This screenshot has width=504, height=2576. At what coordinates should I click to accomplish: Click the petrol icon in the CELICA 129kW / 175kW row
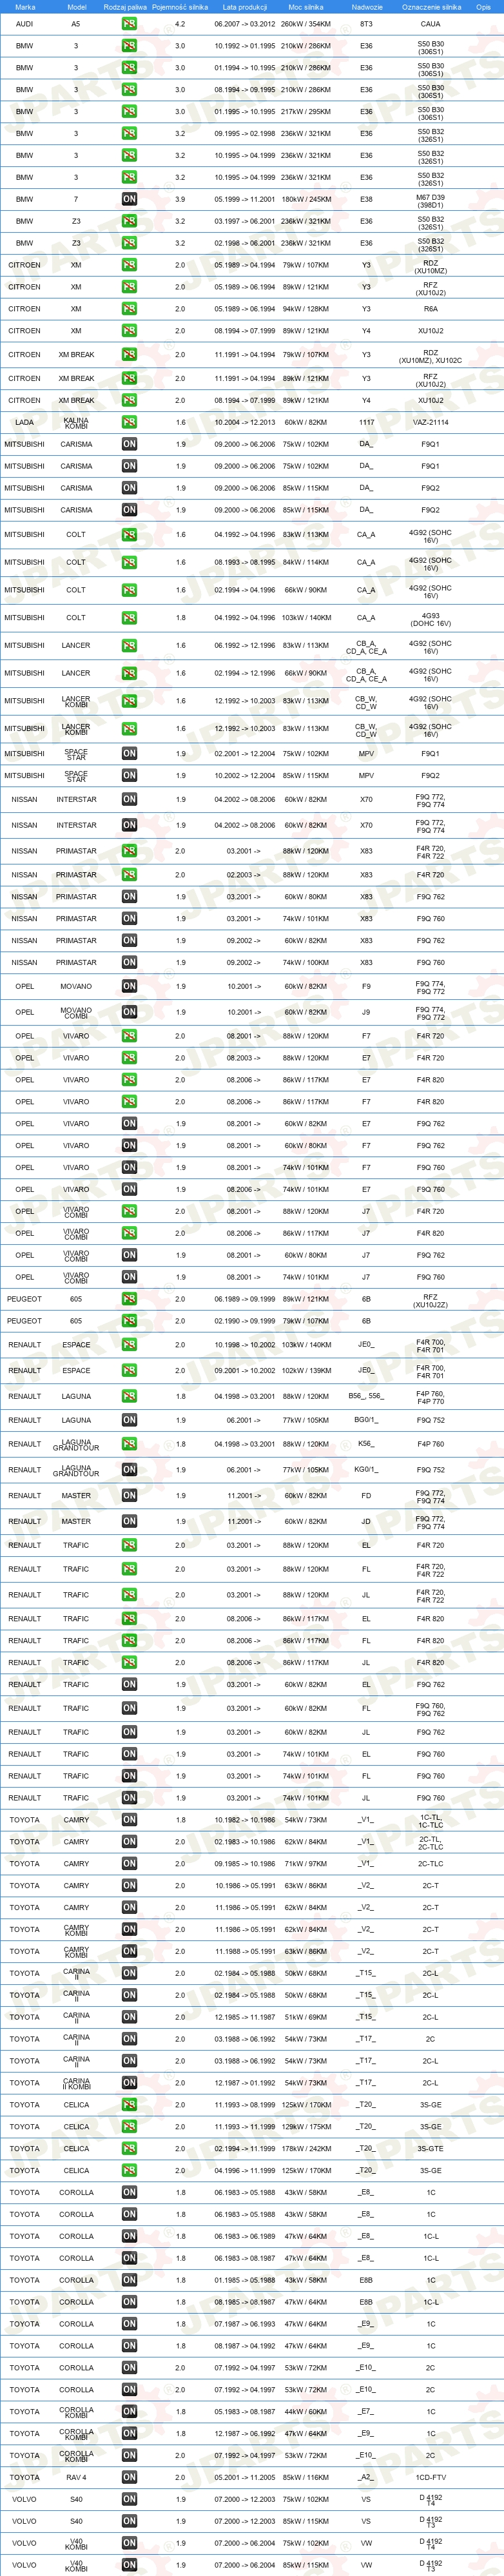(x=129, y=2127)
